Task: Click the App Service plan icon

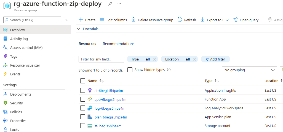Action: coord(90,117)
